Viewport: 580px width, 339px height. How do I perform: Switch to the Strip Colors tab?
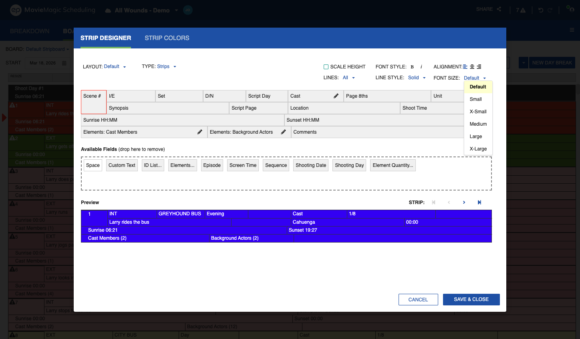pyautogui.click(x=167, y=38)
